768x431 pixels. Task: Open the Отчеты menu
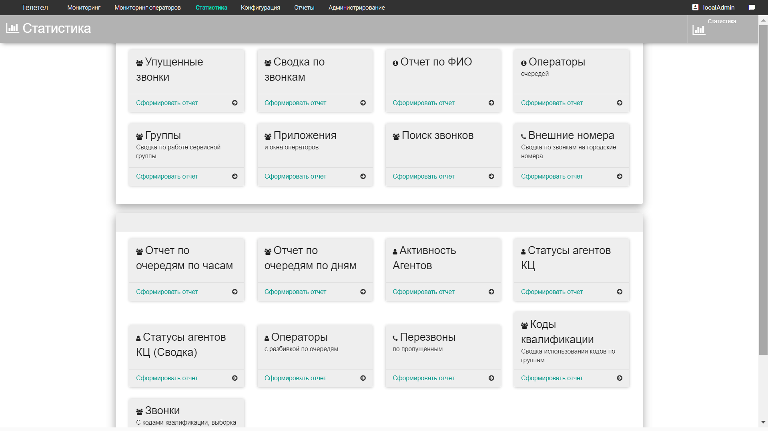click(x=304, y=8)
